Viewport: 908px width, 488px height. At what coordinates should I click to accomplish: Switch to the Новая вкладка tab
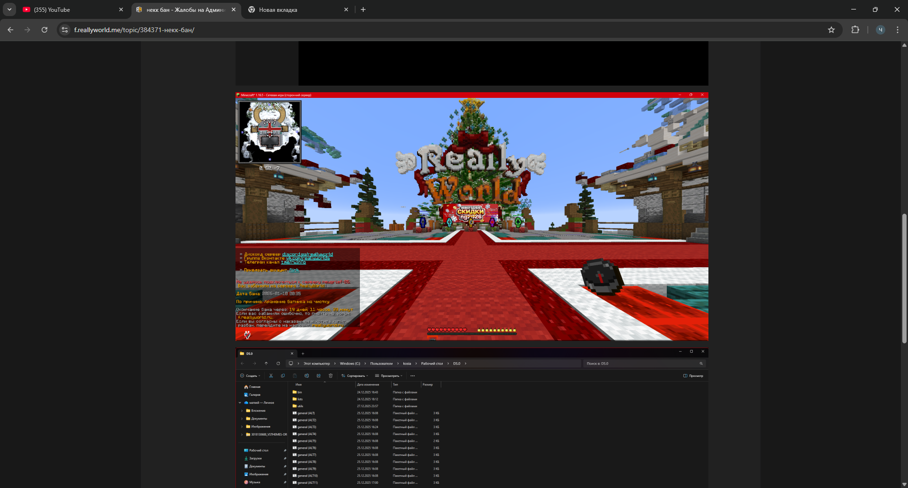click(x=293, y=9)
